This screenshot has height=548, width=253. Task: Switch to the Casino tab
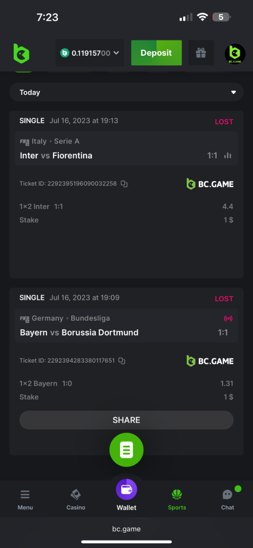[x=76, y=499]
